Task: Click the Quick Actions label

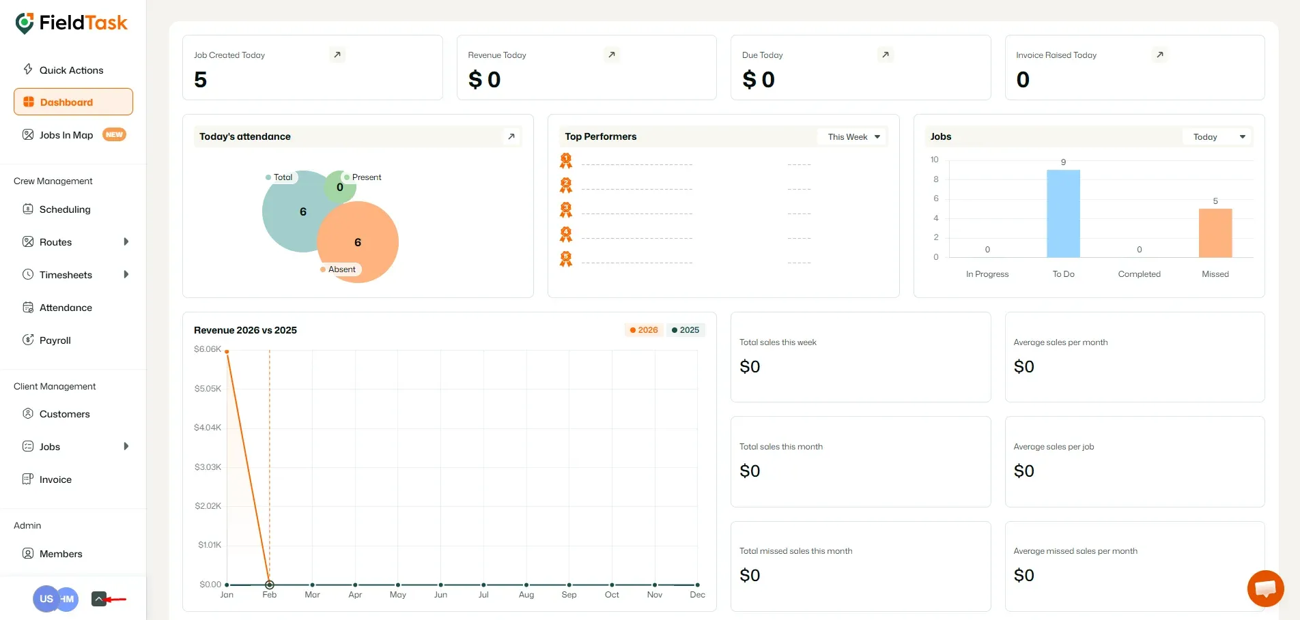Action: coord(72,70)
